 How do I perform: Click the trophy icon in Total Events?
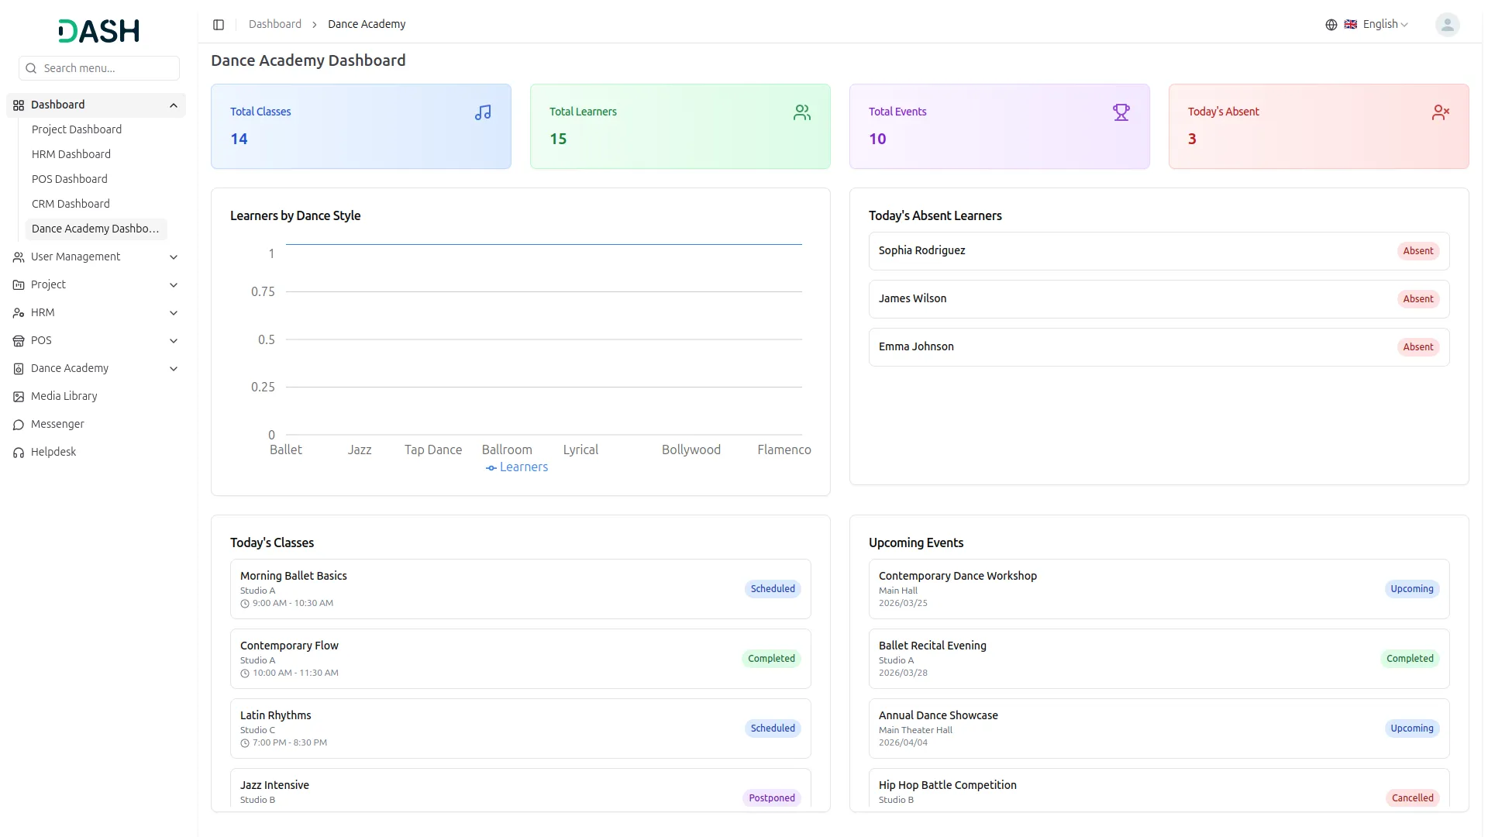(1121, 113)
